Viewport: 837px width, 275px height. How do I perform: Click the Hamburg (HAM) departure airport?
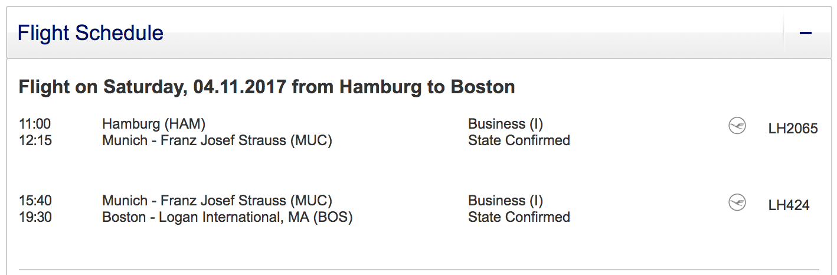(153, 124)
